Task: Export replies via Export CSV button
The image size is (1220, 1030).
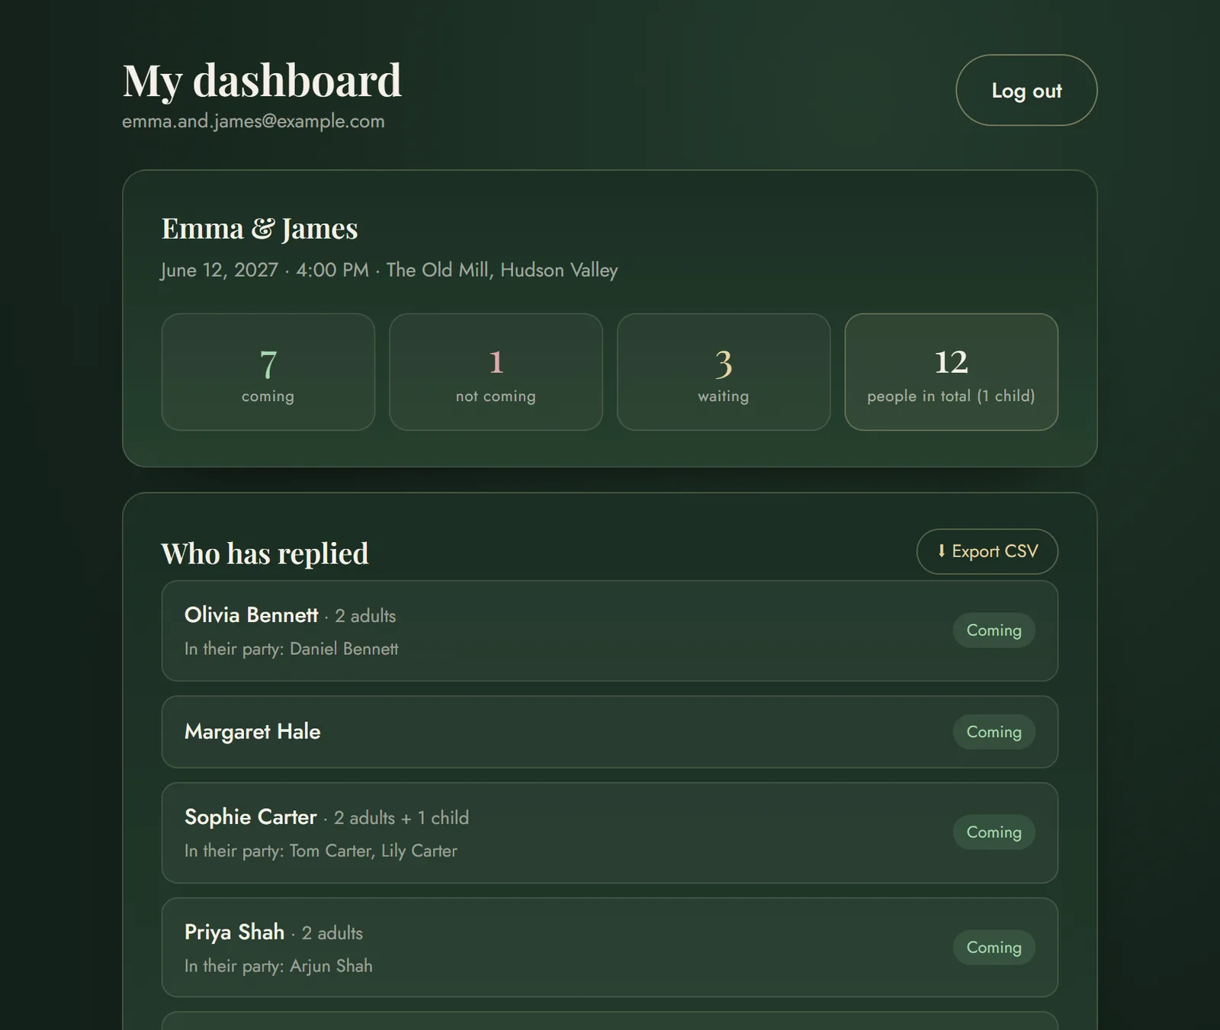Action: (x=987, y=551)
